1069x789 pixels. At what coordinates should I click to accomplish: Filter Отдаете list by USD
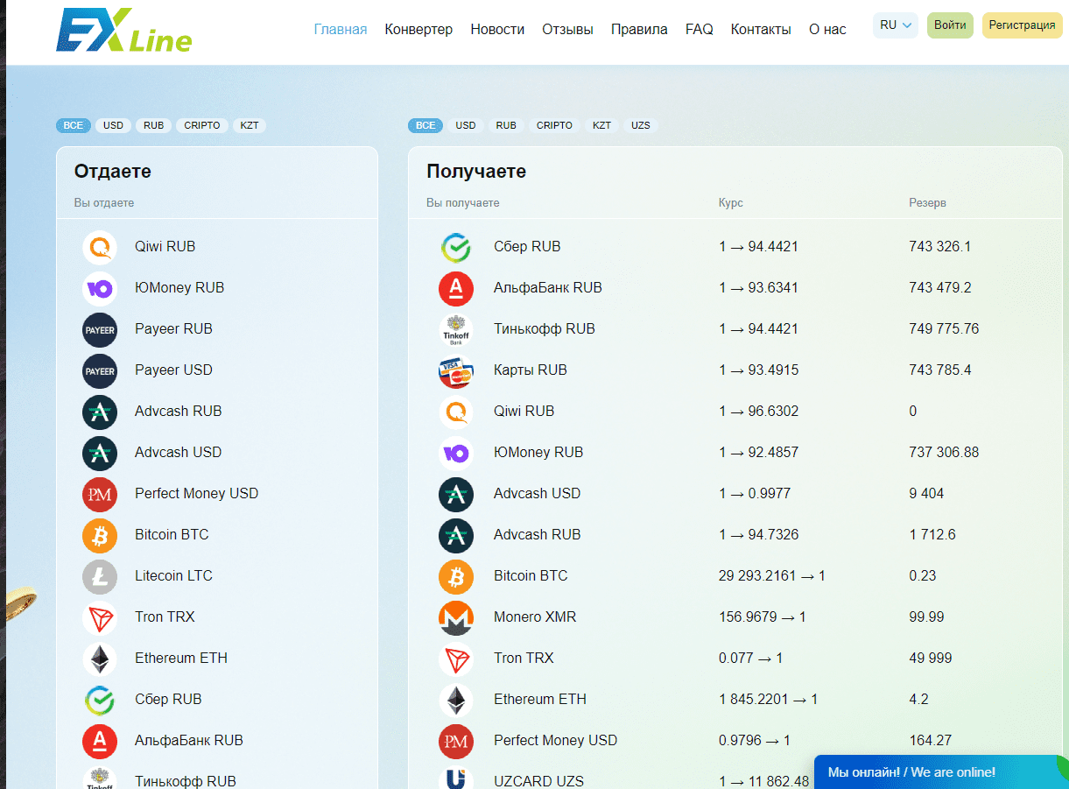114,125
